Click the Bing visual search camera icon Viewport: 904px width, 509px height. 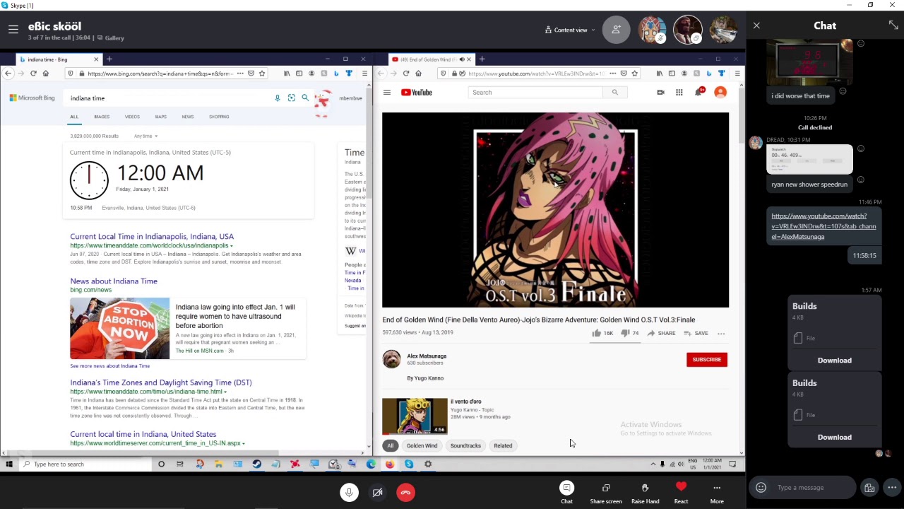tap(292, 98)
